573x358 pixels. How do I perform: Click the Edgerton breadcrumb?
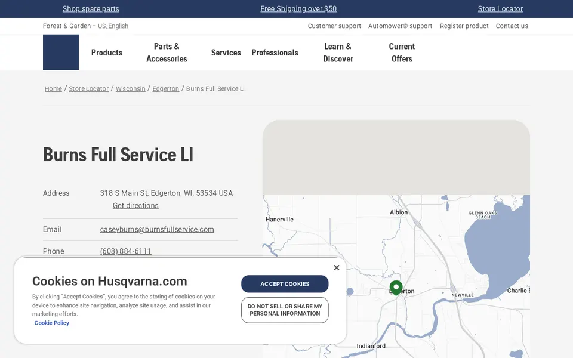click(x=165, y=89)
